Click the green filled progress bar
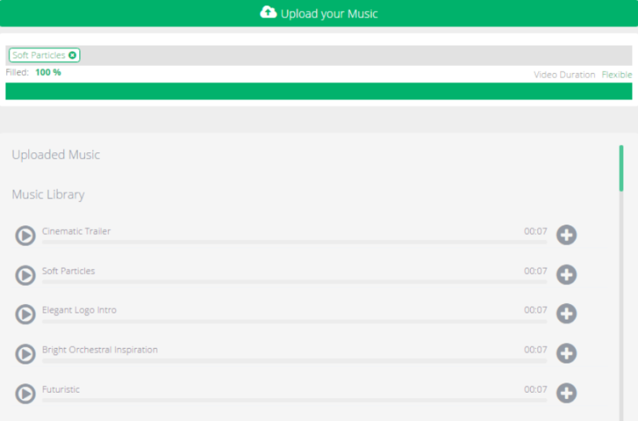The height and width of the screenshot is (421, 638). coord(319,91)
